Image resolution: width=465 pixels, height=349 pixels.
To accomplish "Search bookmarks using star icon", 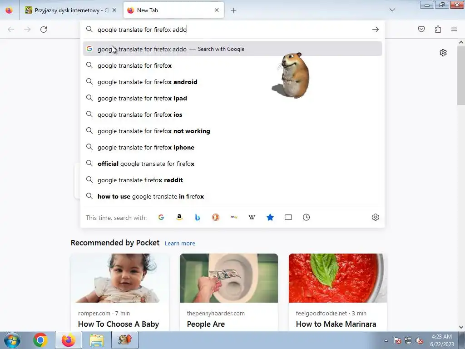I will point(270,217).
